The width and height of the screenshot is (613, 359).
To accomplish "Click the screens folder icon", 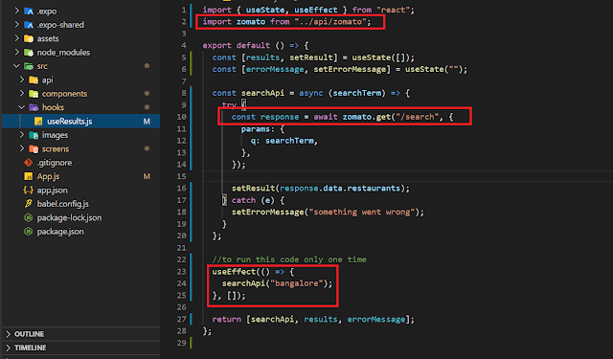I will 34,148.
